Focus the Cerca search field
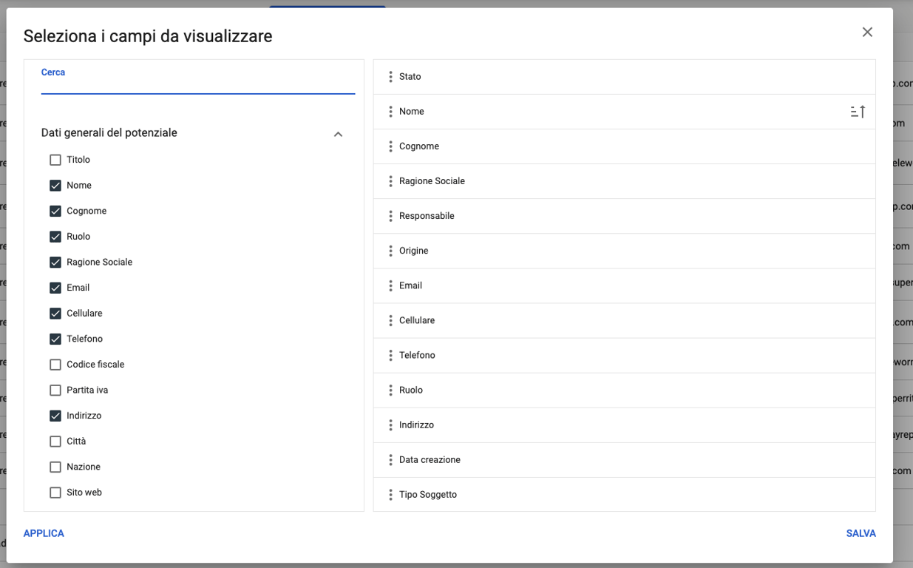The width and height of the screenshot is (913, 568). [x=198, y=83]
